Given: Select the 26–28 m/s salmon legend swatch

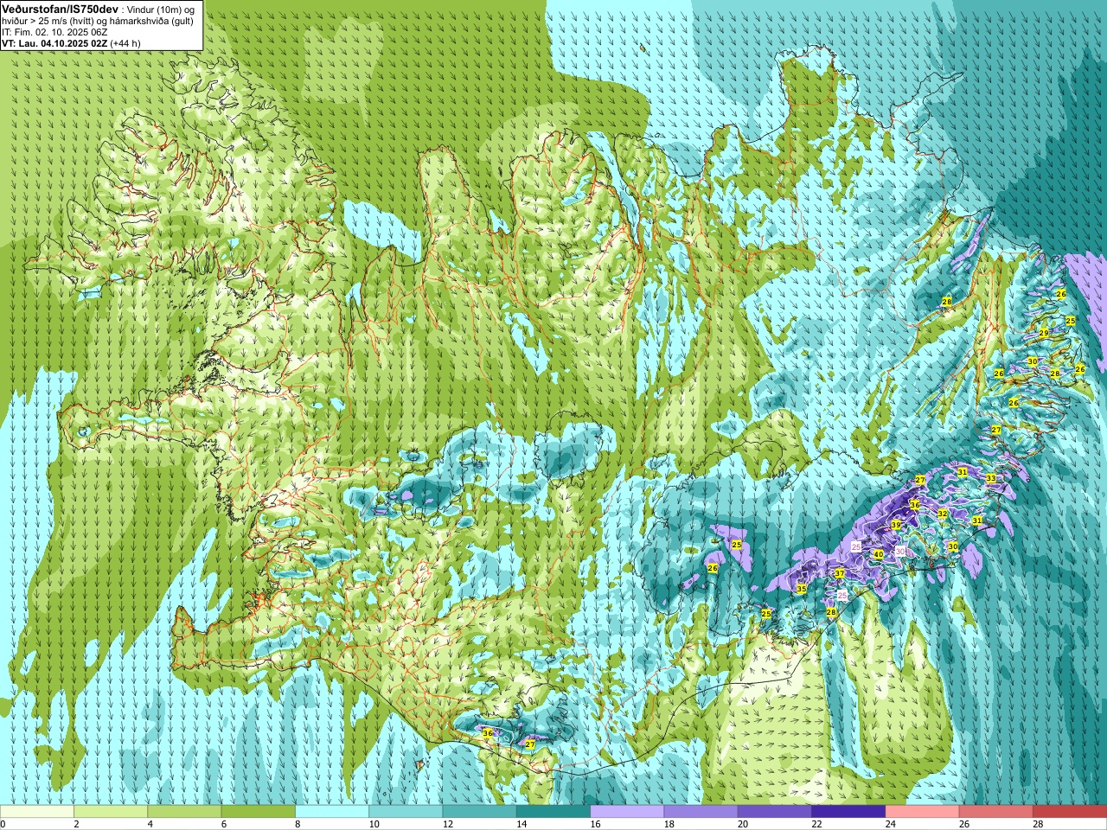Looking at the screenshot, I should 996,812.
